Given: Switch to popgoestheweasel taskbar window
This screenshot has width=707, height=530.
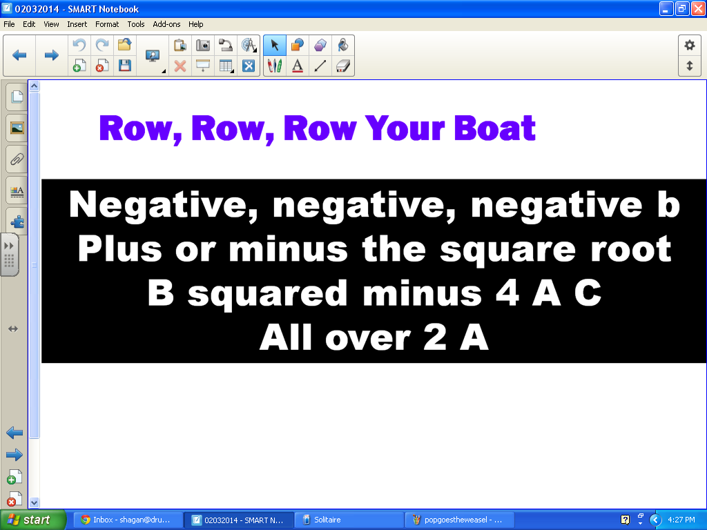Looking at the screenshot, I should tap(460, 520).
